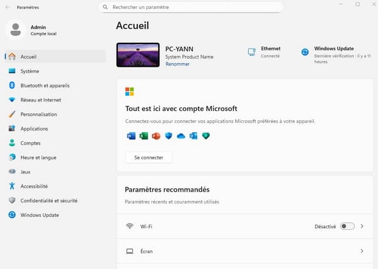378x269 pixels.
Task: Click the System Product Name text
Action: [189, 57]
